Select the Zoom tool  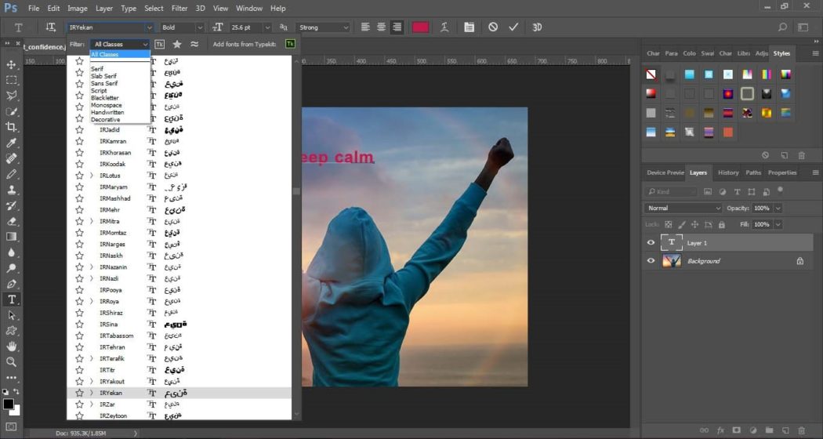pyautogui.click(x=11, y=362)
